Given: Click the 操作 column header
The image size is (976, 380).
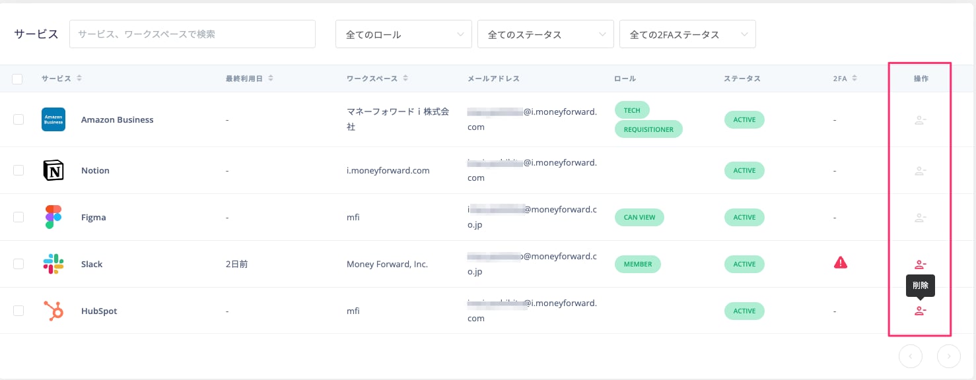Looking at the screenshot, I should (x=921, y=79).
